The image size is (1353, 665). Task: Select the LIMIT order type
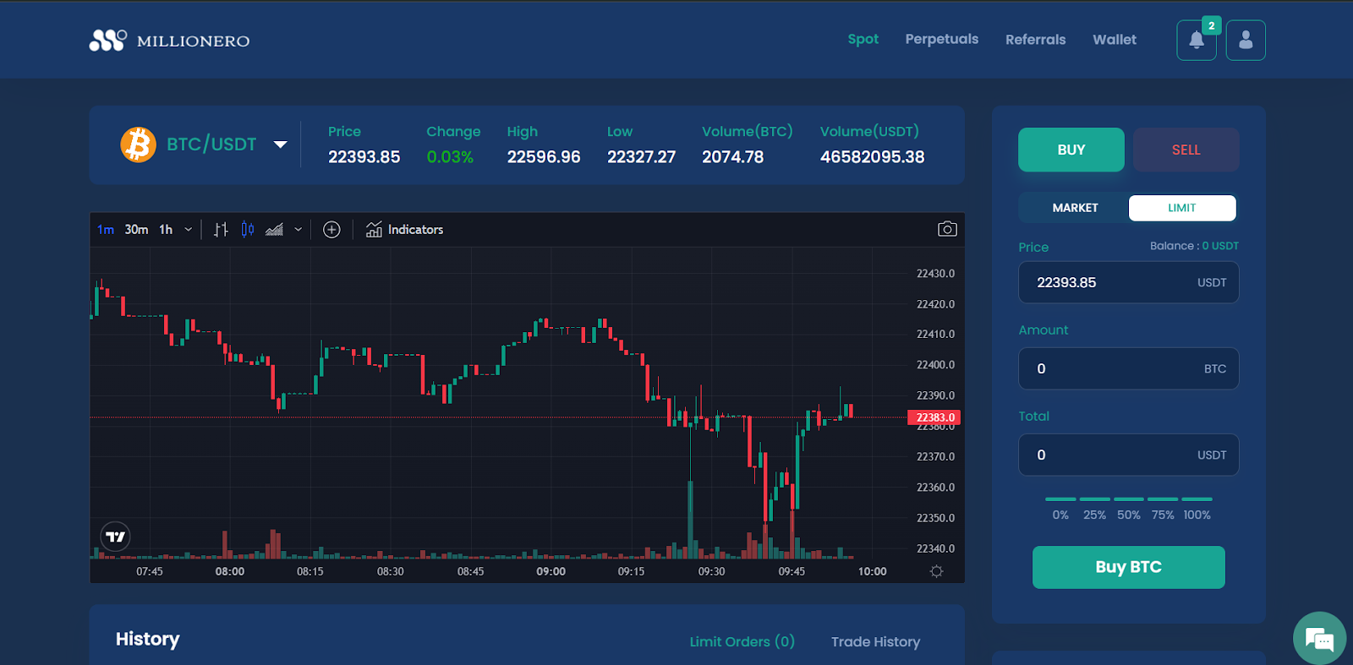click(1181, 208)
